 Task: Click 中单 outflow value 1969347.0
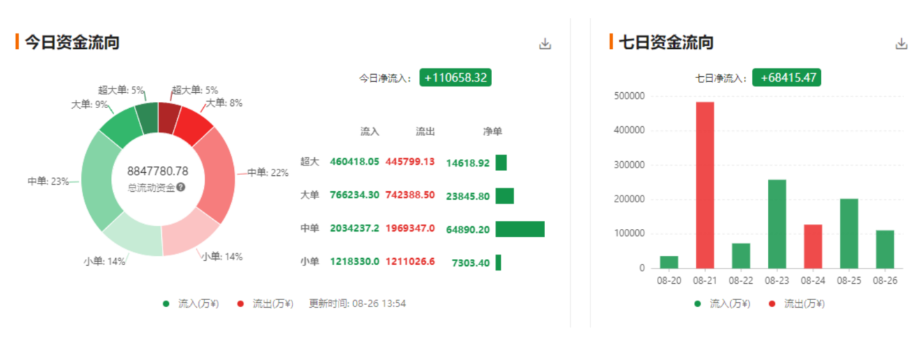410,228
